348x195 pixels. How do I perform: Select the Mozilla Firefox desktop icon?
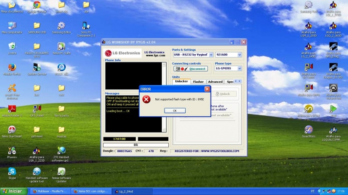coord(12,70)
